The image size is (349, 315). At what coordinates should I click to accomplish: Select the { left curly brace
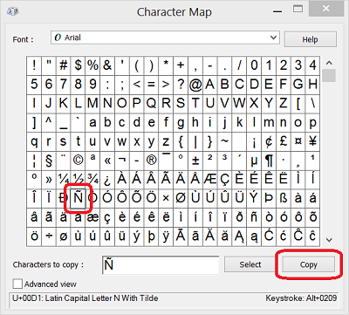click(x=181, y=141)
